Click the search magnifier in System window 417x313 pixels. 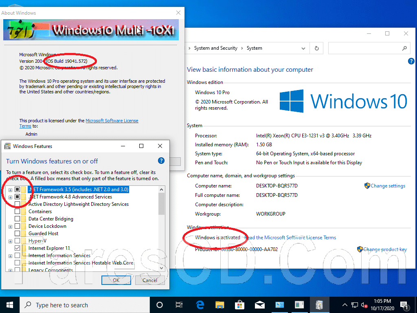[404, 48]
